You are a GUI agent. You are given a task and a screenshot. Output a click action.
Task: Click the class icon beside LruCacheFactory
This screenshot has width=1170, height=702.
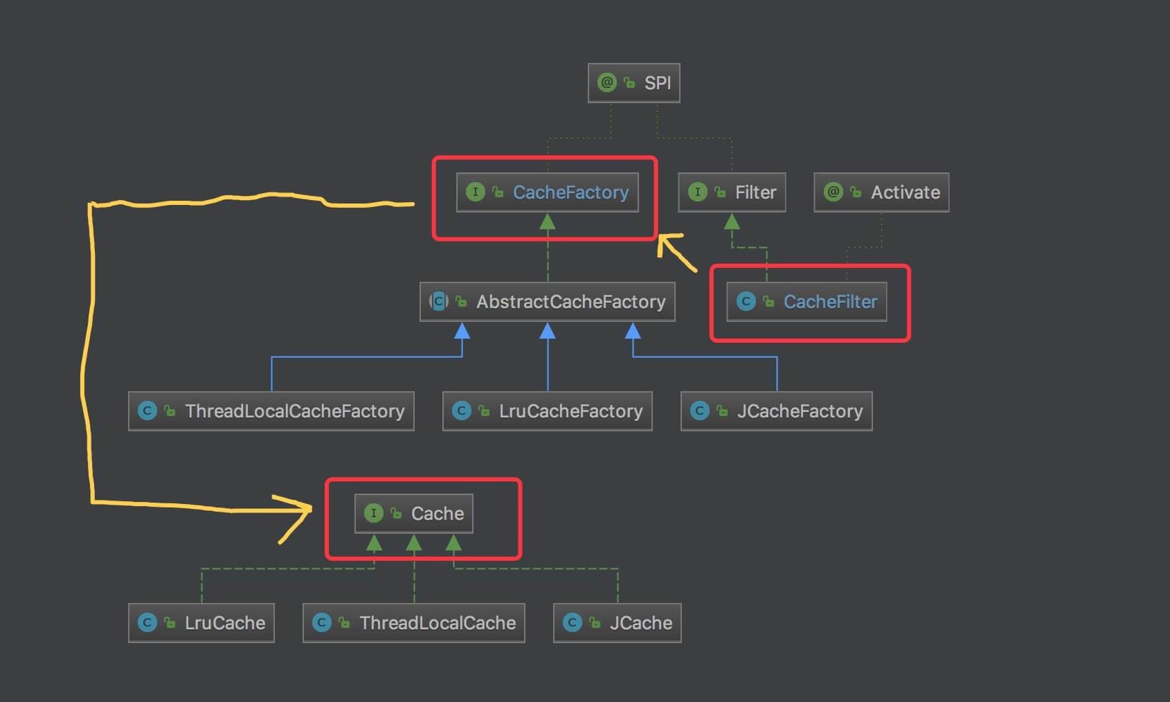[x=461, y=411]
